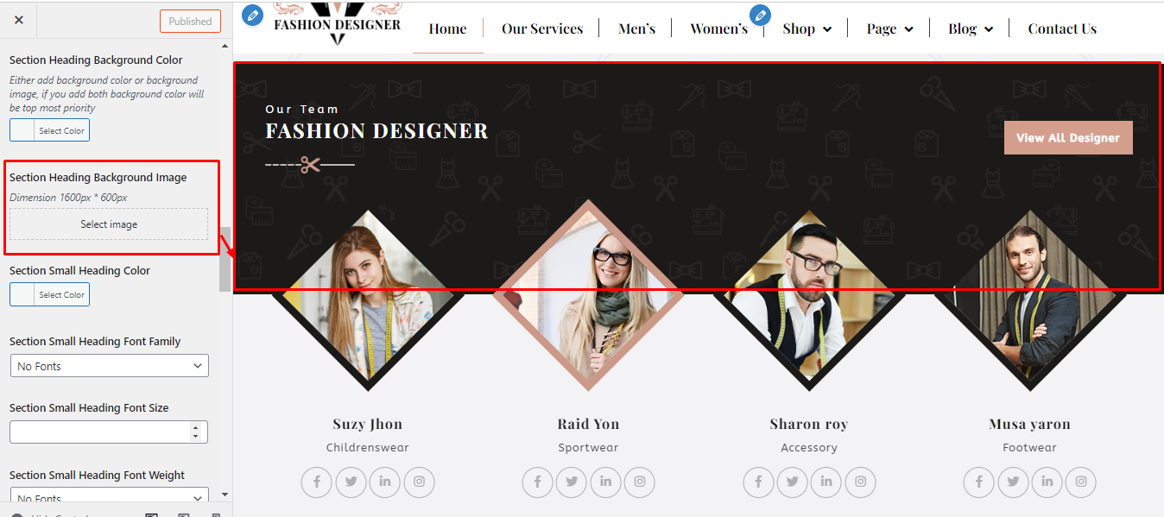
Task: Close the customizer panel with the X
Action: tap(19, 20)
